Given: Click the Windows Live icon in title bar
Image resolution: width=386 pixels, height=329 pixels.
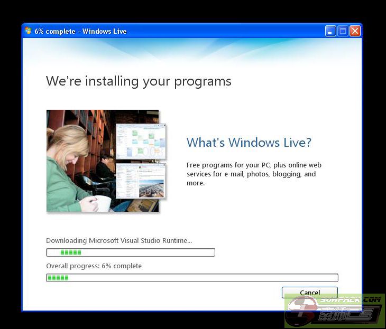Looking at the screenshot, I should [x=28, y=31].
